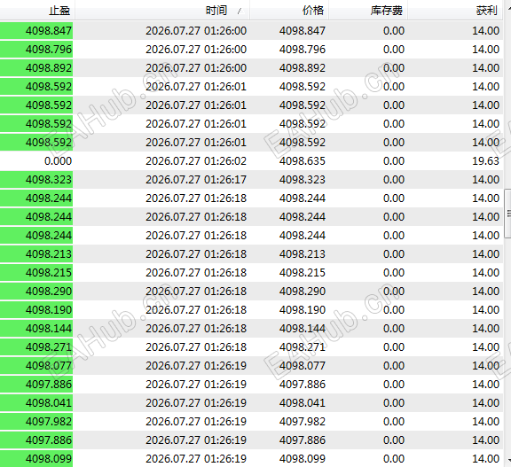Screen dimensions: 511x467
Task: Click 14.00 profit in the 4098.847 row
Action: point(485,31)
